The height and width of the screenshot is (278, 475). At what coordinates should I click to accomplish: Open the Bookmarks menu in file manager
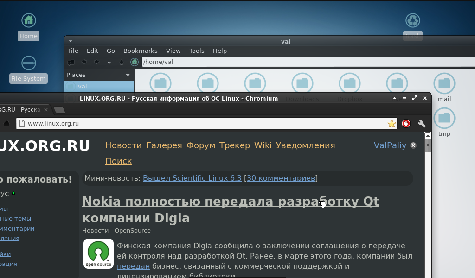click(140, 51)
